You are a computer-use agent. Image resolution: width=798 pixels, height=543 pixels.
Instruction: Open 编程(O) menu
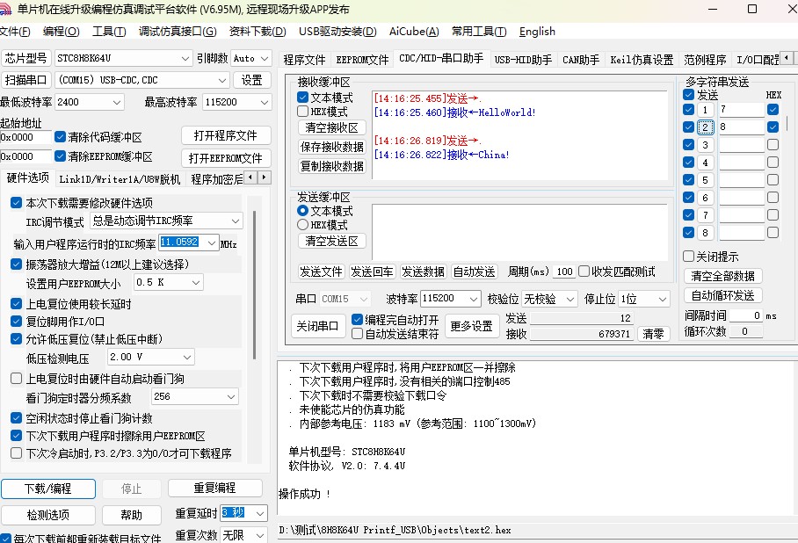(61, 32)
